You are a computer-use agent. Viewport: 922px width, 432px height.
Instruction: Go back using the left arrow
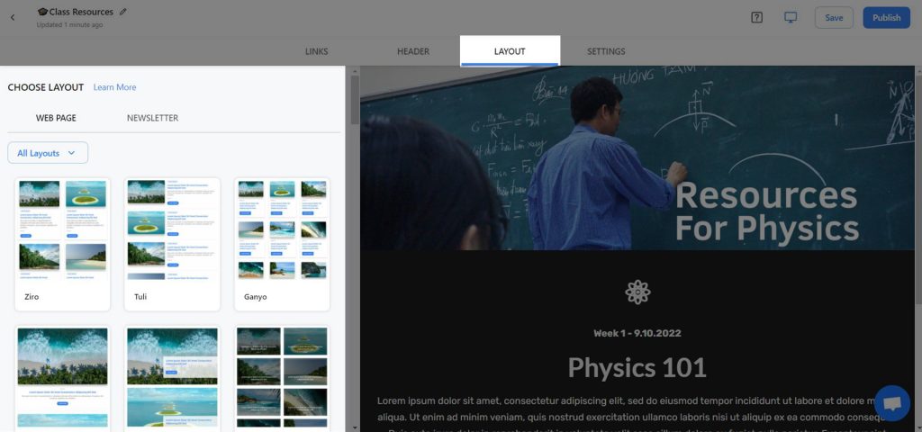point(13,17)
